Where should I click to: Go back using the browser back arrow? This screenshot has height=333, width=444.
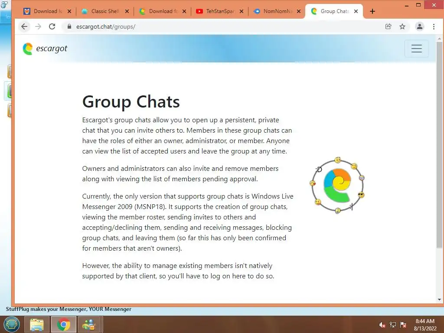coord(24,26)
